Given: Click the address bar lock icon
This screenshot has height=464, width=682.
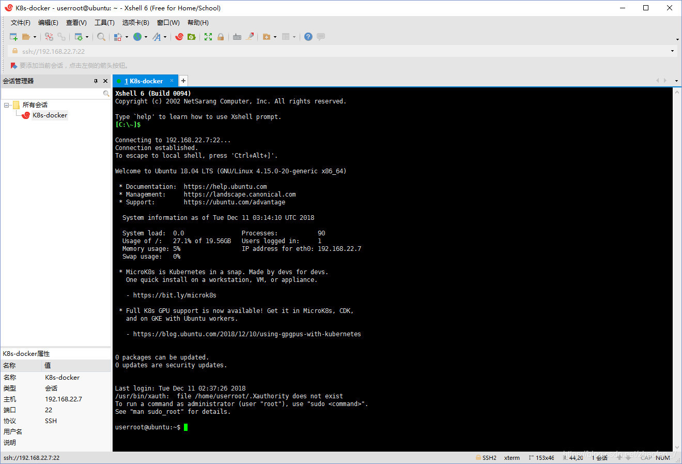Looking at the screenshot, I should click(x=14, y=51).
